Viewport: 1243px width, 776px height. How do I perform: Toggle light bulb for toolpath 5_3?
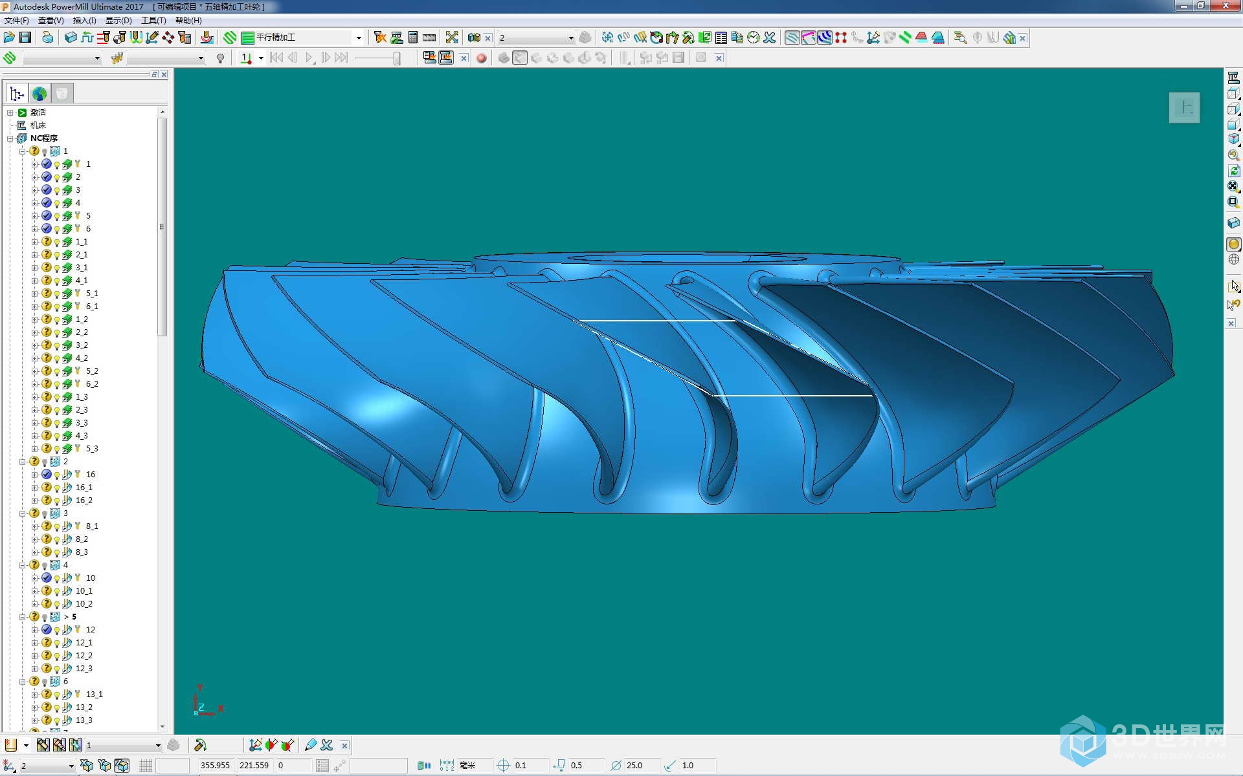click(57, 449)
